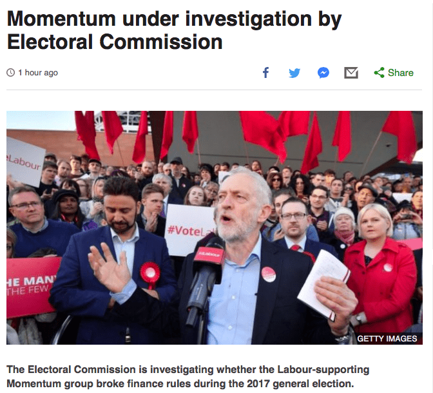
Task: Click the Momentum under investigation headline
Action: point(174,30)
